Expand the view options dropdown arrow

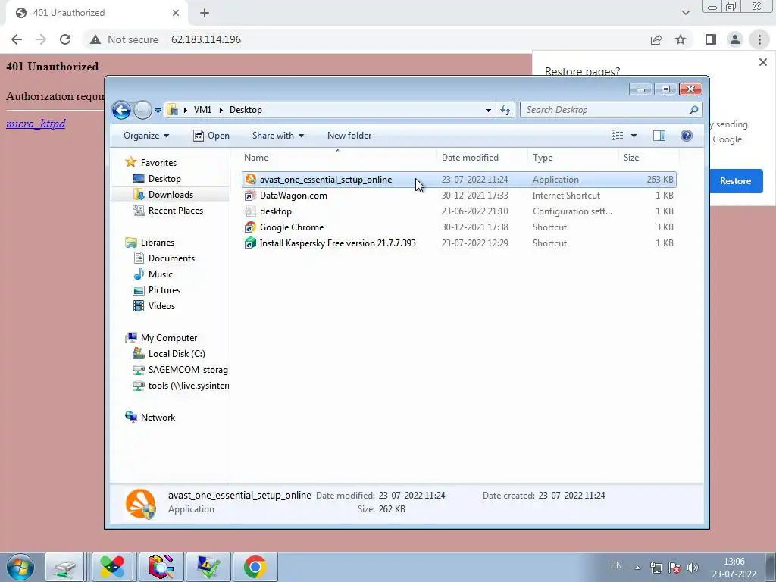pos(634,136)
